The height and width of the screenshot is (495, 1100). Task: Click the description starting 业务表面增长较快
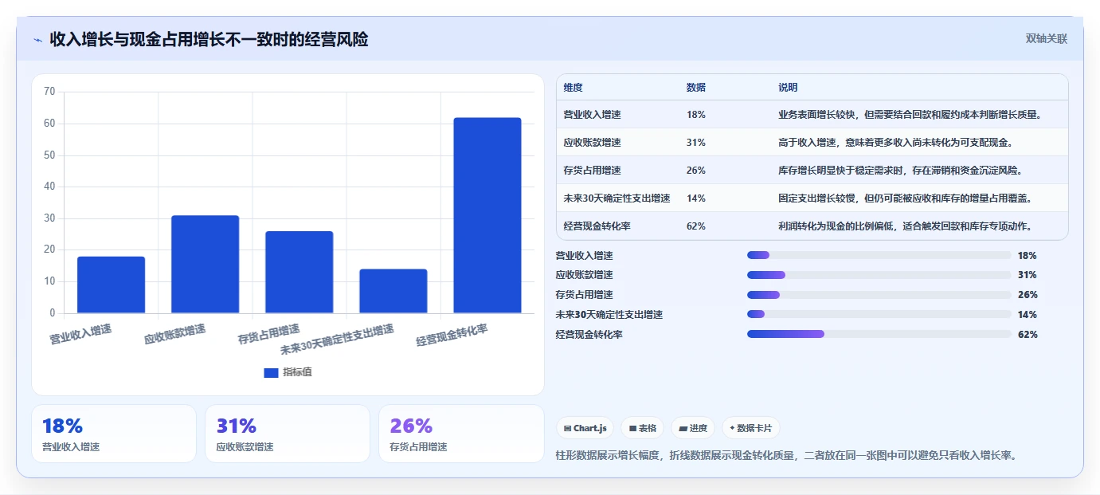pyautogui.click(x=910, y=115)
